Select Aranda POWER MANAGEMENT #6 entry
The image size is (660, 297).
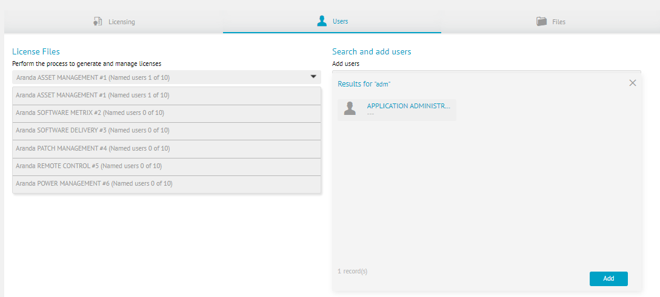[167, 184]
